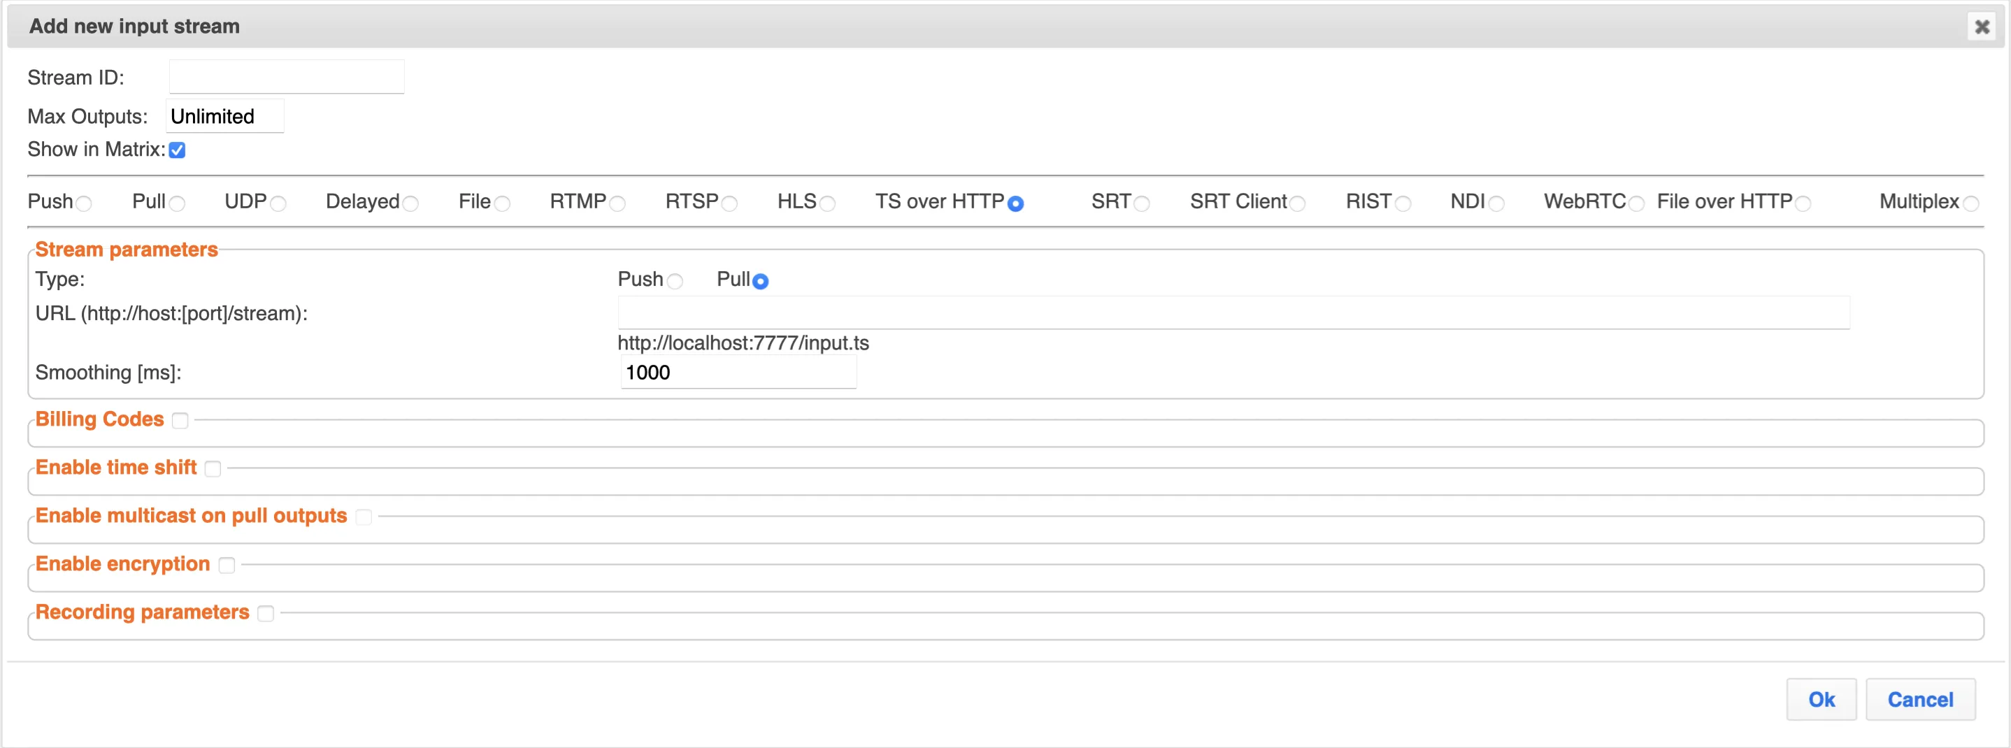Pick the WebRTC input radio button
Image resolution: width=2011 pixels, height=748 pixels.
pyautogui.click(x=1636, y=204)
